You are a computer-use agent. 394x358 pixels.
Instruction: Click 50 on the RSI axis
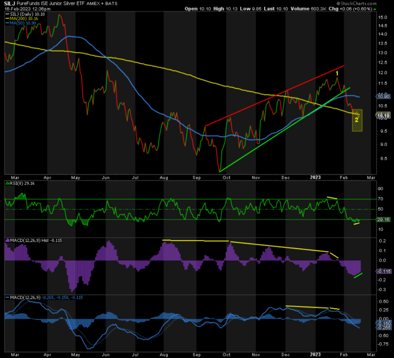(x=381, y=209)
